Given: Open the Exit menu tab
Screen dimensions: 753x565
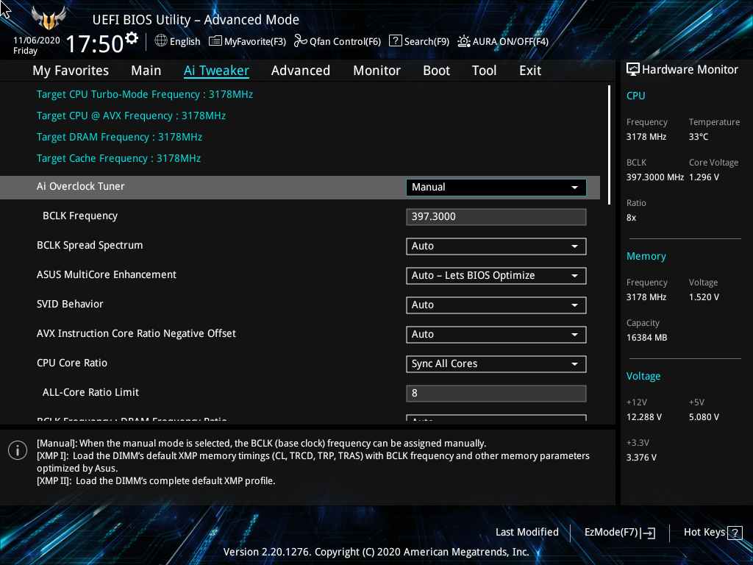Looking at the screenshot, I should (x=530, y=71).
